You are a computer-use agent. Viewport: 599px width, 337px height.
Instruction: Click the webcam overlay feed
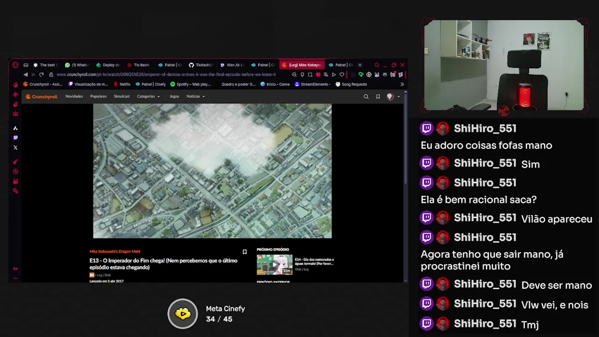click(x=504, y=65)
